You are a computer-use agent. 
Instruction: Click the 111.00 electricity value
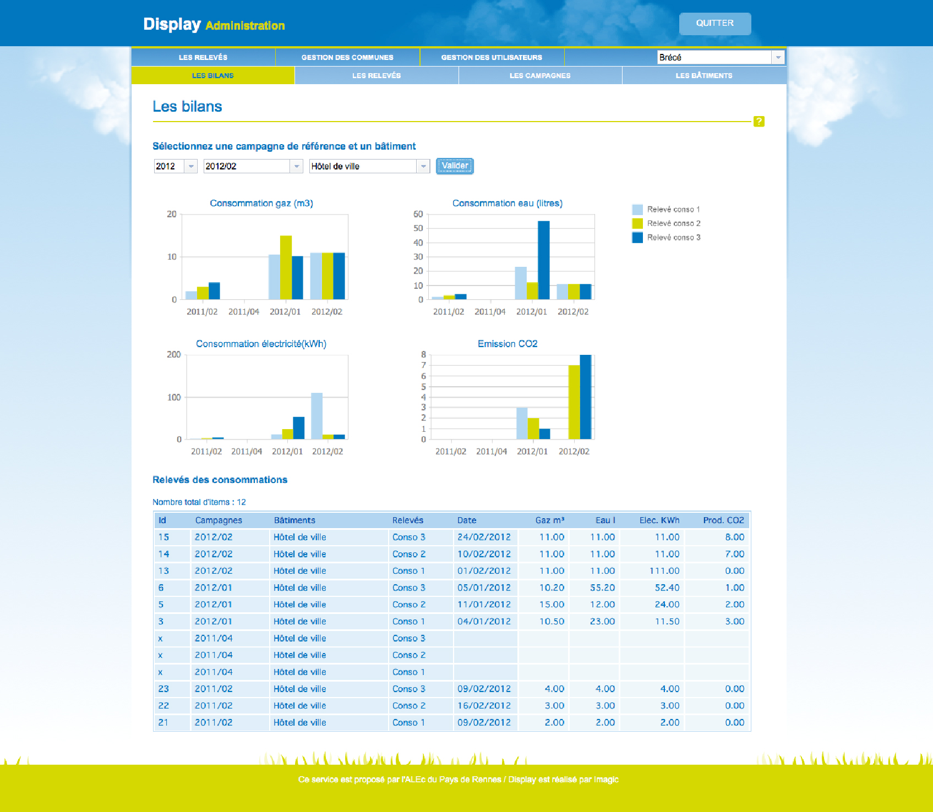coord(665,571)
